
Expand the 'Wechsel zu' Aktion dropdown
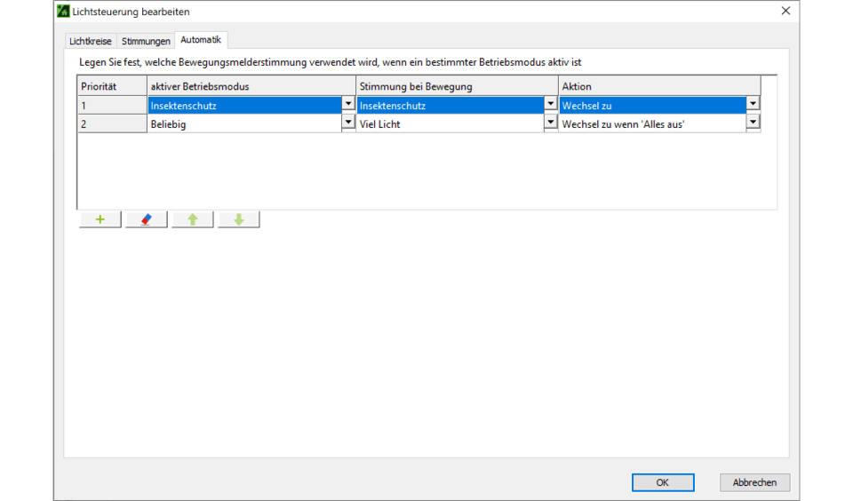coord(753,105)
